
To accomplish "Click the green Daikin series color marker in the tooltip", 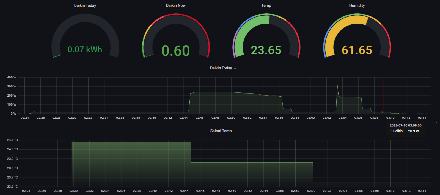I will 391,131.
